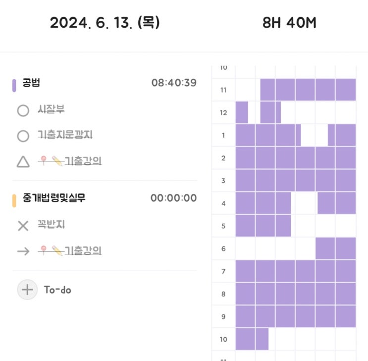The height and width of the screenshot is (361, 368).
Task: Select the orange 중개법령및실무 color bar
Action: point(14,201)
